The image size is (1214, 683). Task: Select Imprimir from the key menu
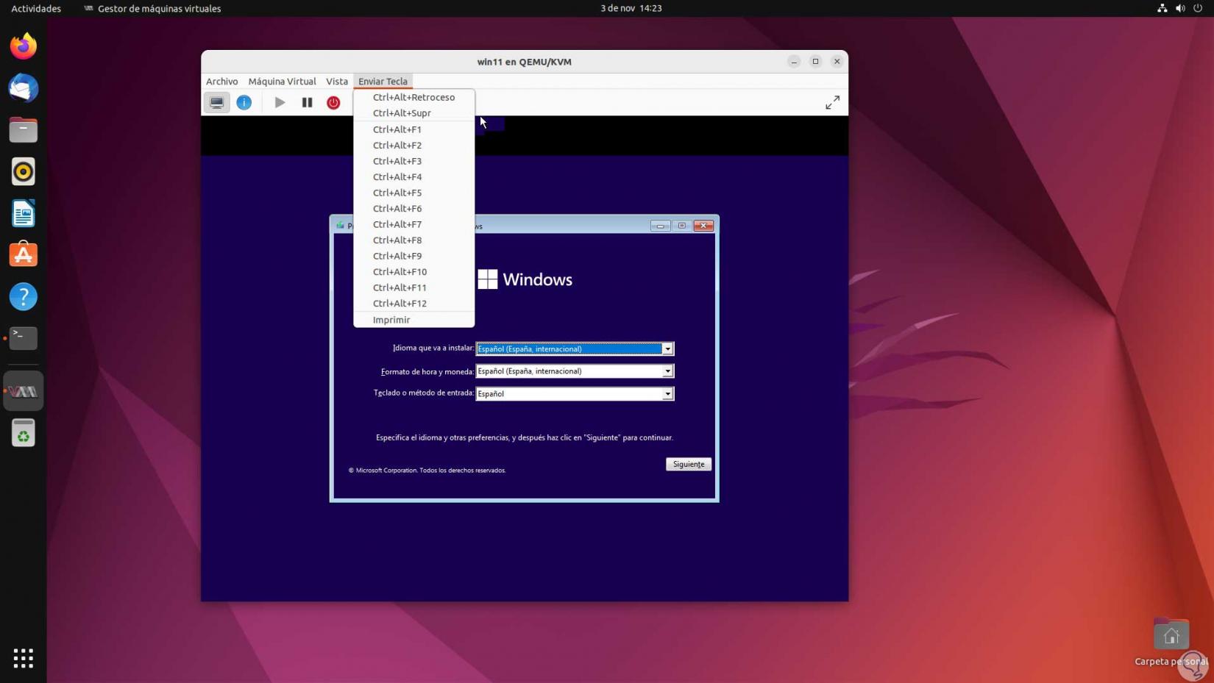(x=391, y=320)
